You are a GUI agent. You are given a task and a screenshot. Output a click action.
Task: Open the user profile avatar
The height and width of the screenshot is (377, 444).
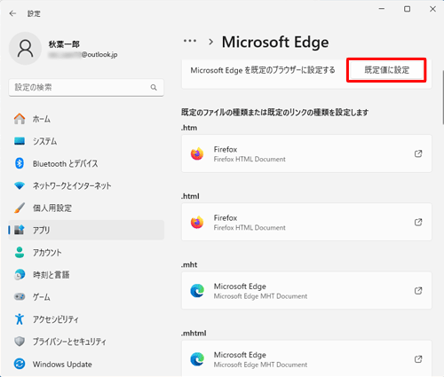[x=25, y=49]
